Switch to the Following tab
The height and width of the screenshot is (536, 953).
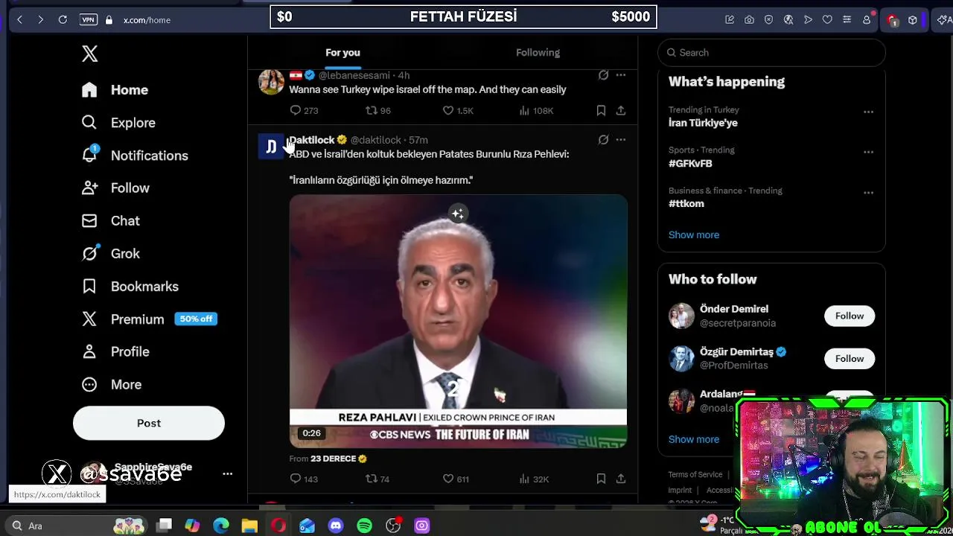(538, 52)
